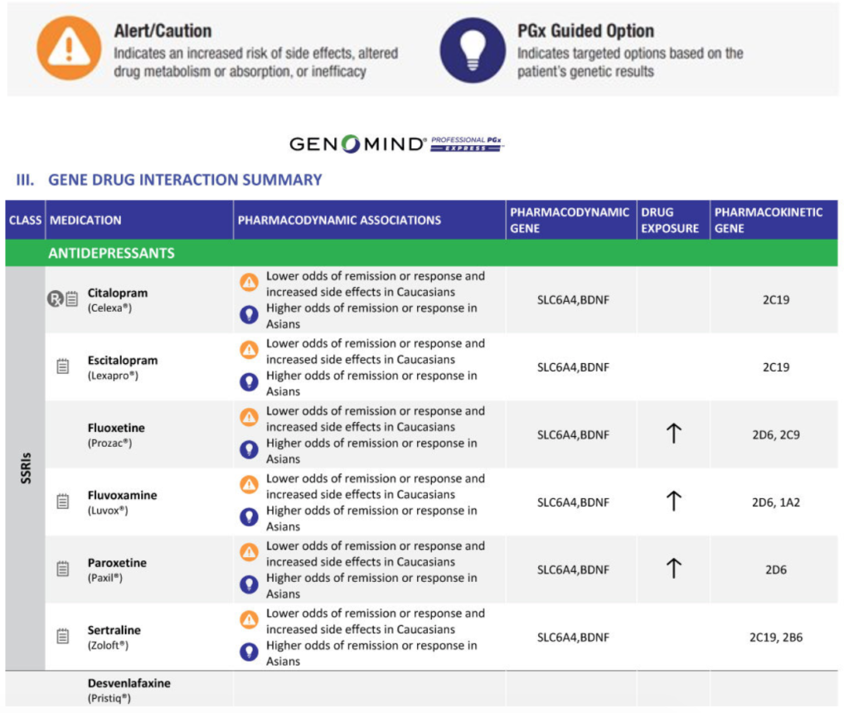Click the orange alert icon in Fluoxetine row
This screenshot has width=849, height=713.
point(249,417)
